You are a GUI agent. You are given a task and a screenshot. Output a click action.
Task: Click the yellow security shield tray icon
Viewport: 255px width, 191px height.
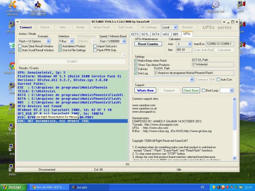(x=214, y=187)
